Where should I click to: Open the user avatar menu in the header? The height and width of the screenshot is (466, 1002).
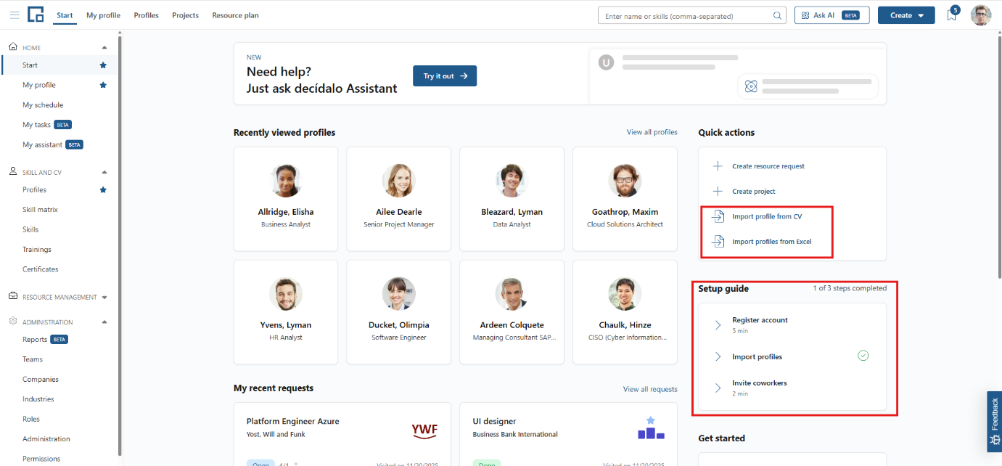click(981, 15)
